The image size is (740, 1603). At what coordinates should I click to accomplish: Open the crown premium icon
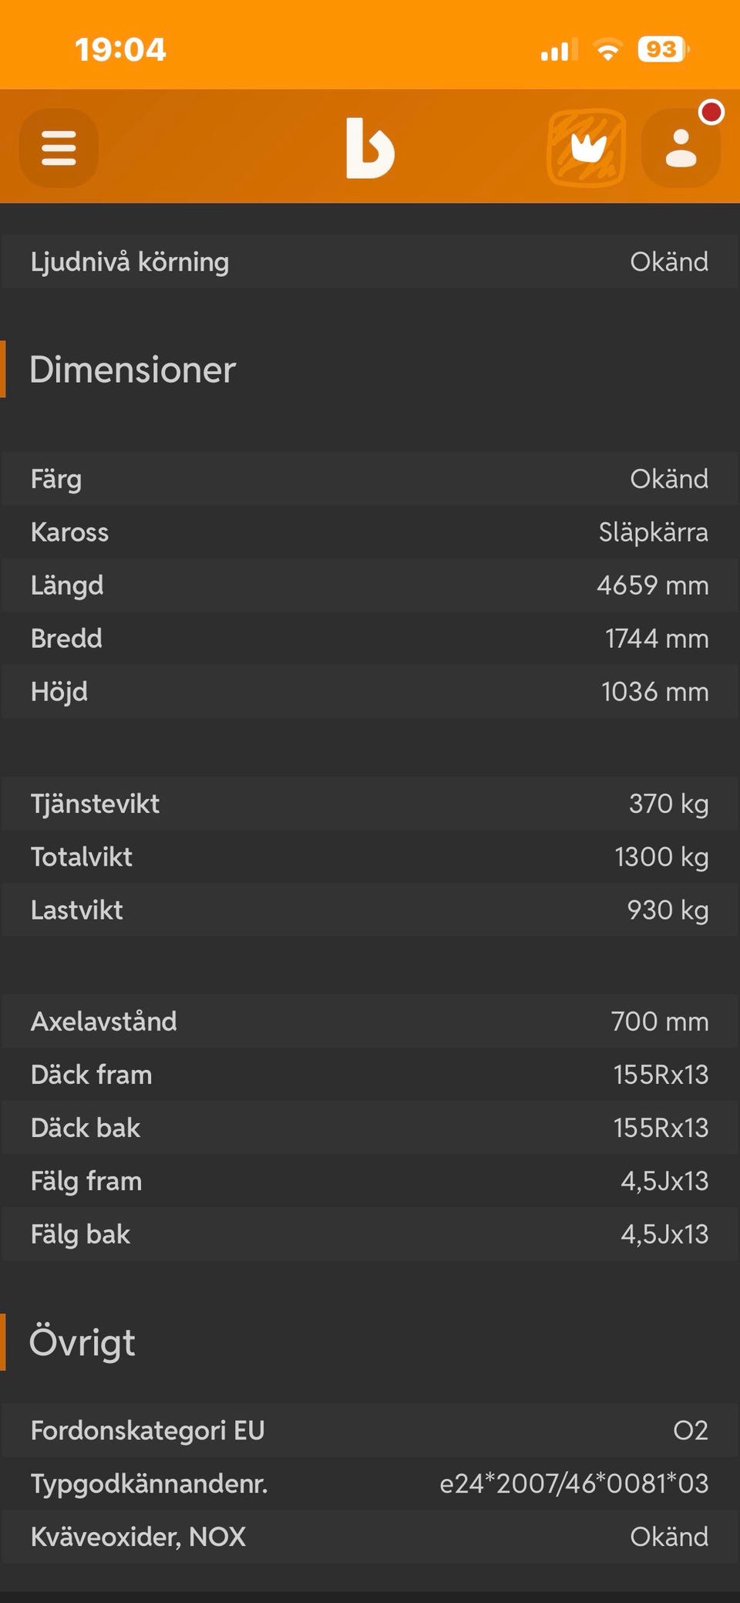[x=587, y=147]
